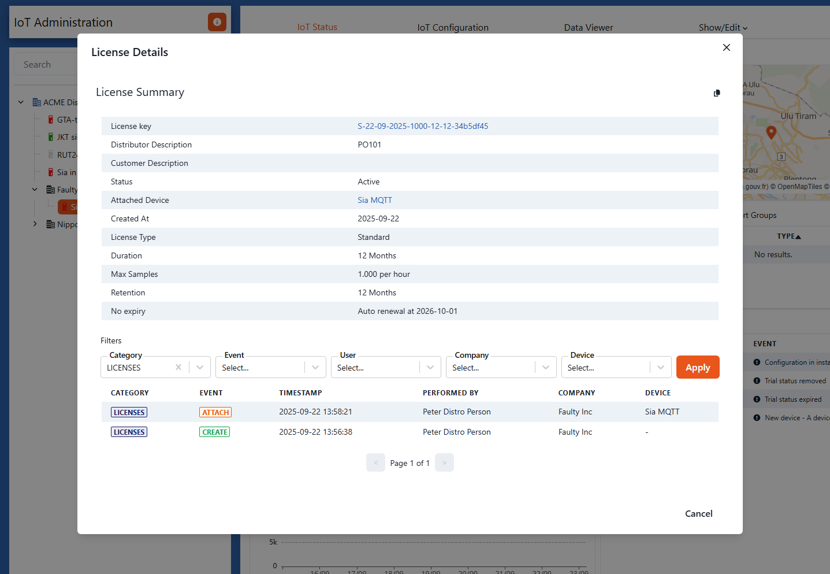Open the Sia MQTT attached device link

point(374,200)
